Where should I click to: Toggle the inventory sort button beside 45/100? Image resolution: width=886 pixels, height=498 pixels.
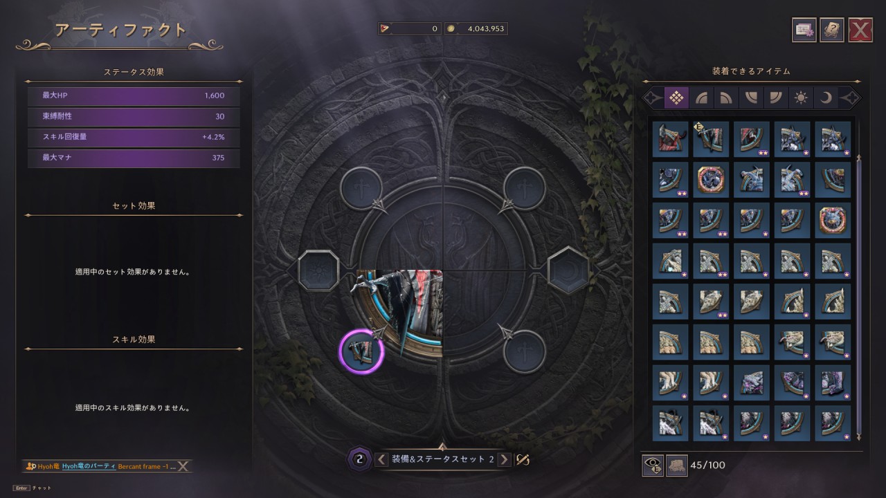coord(677,465)
